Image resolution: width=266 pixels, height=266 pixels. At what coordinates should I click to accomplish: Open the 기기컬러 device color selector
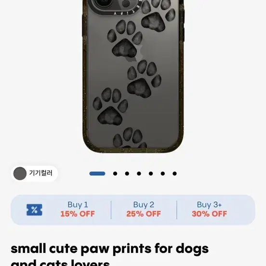click(x=34, y=173)
